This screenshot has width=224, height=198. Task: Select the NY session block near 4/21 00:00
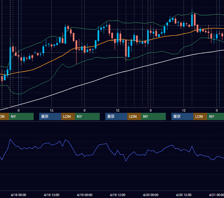click(x=215, y=116)
